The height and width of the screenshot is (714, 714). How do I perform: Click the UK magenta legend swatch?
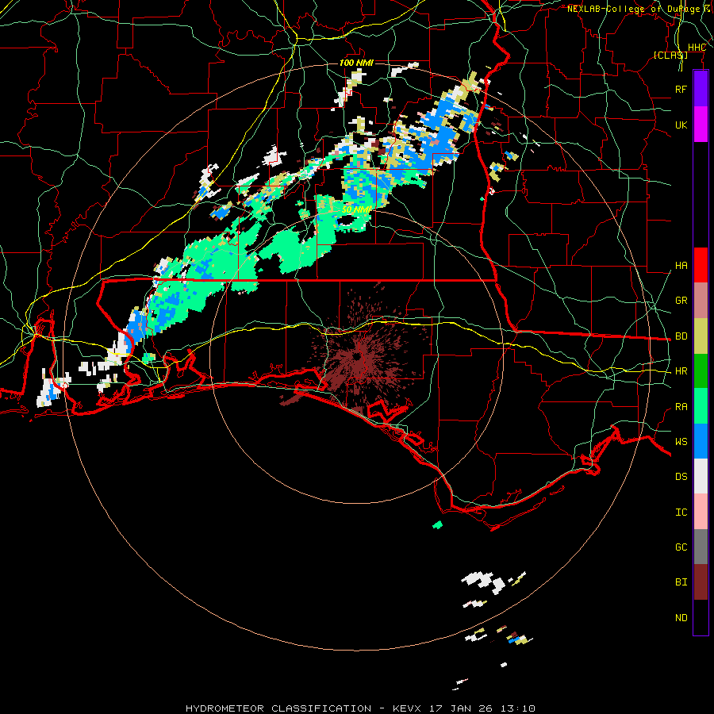click(701, 124)
